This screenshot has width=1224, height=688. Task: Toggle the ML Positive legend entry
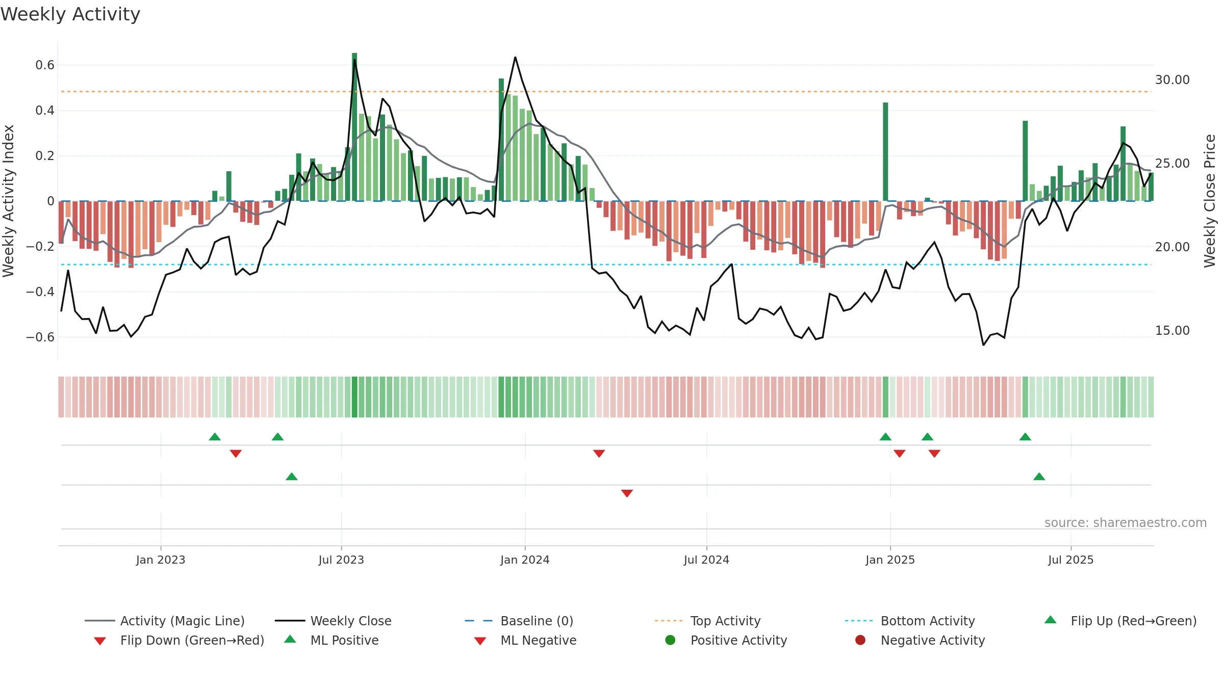[x=331, y=640]
